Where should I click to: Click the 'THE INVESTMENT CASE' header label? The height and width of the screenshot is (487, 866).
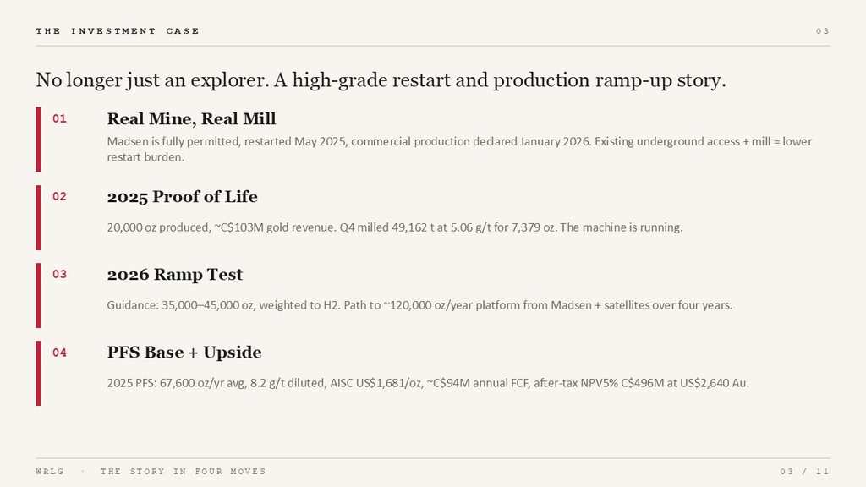117,31
